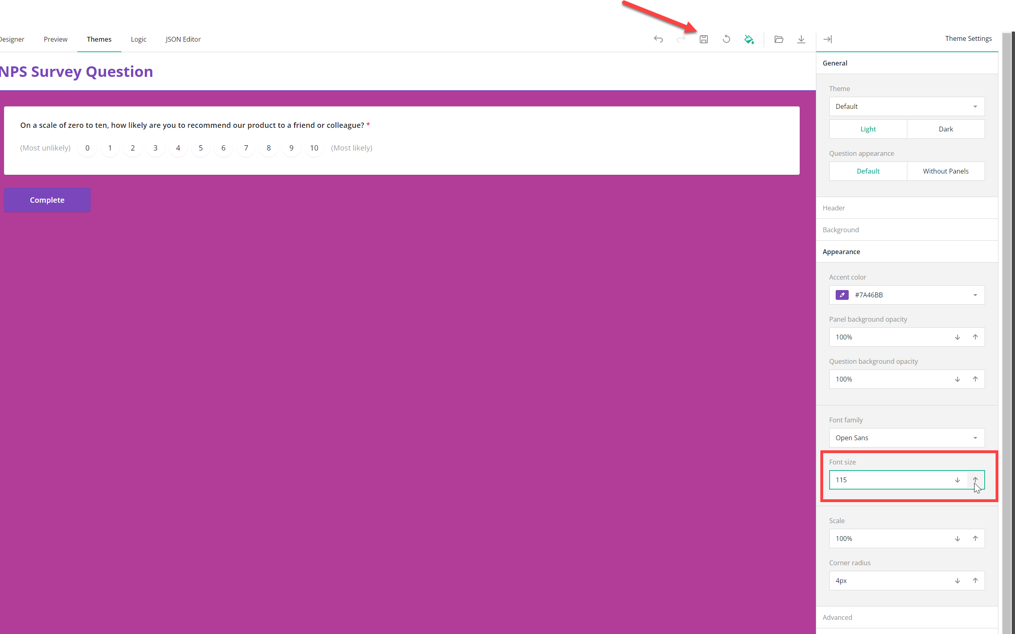This screenshot has height=634, width=1015.
Task: Export the theme with the download icon
Action: point(801,39)
